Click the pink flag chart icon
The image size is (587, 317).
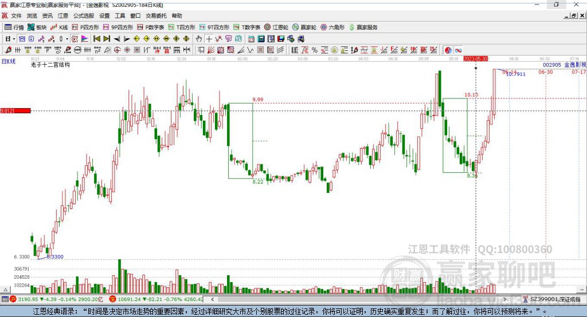[85, 39]
